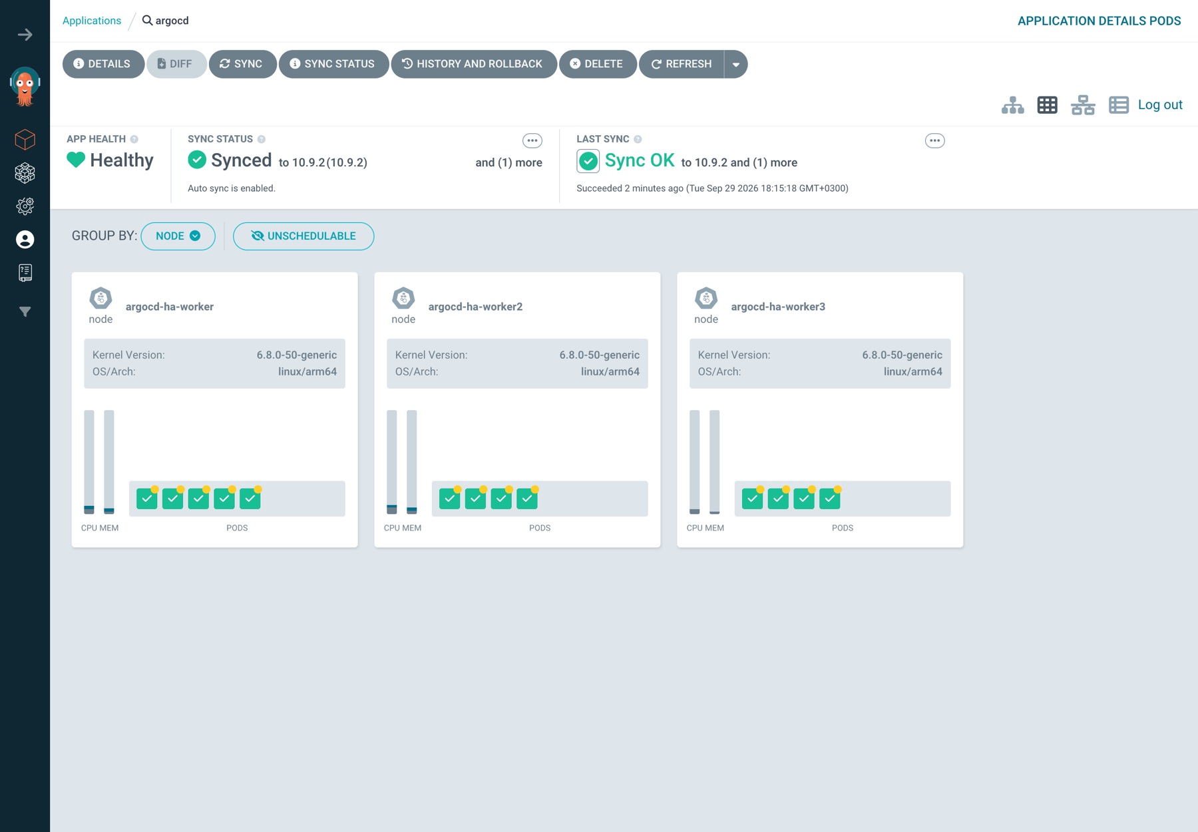
Task: Click the Sync OK status link
Action: [x=640, y=160]
